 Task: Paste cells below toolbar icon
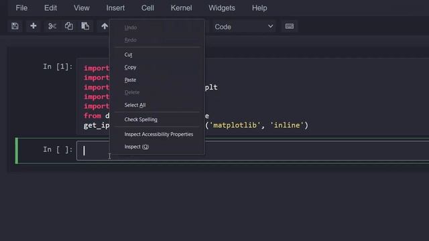click(x=85, y=26)
